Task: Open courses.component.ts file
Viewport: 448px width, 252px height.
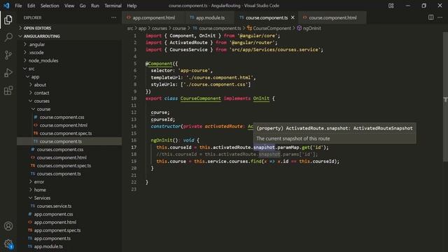Action: (x=69, y=174)
